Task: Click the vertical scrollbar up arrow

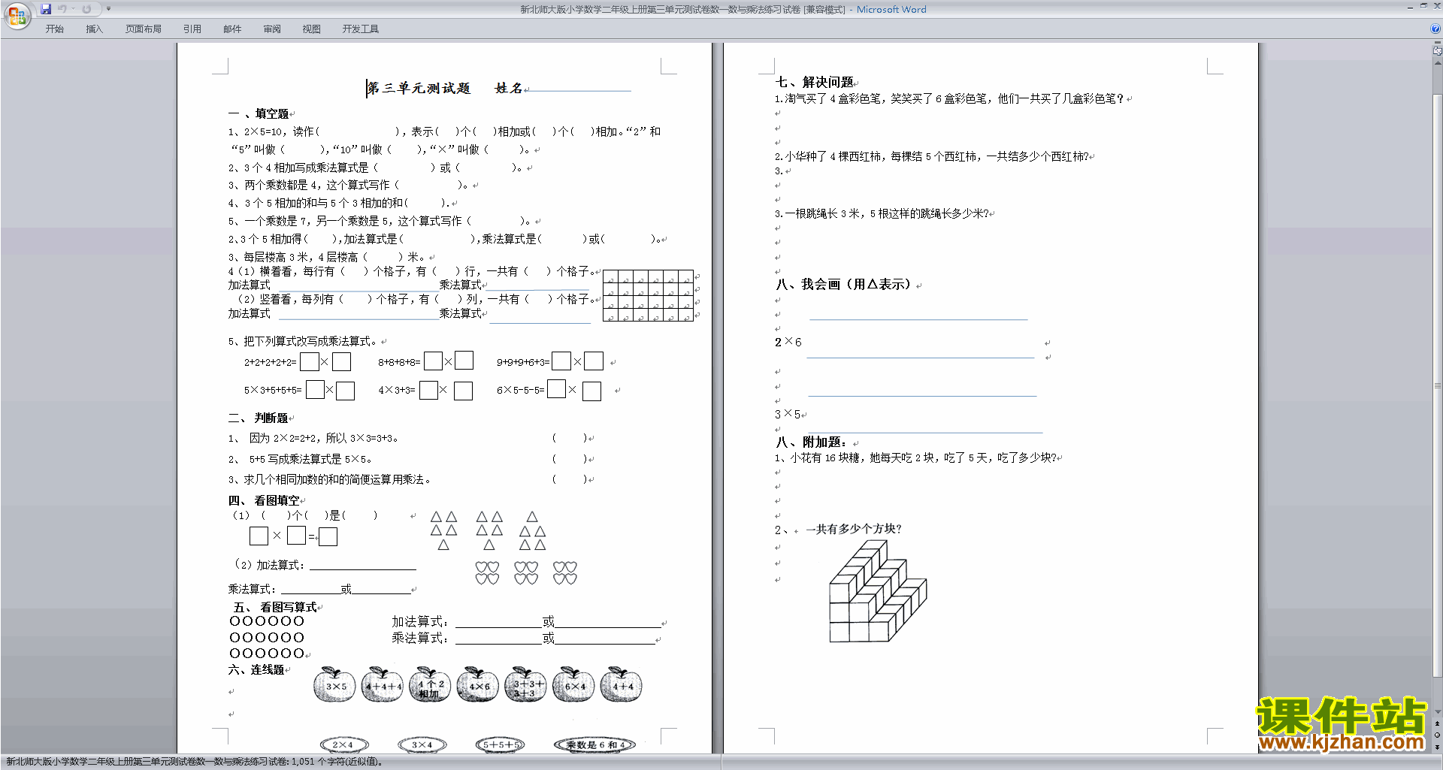Action: 1438,62
